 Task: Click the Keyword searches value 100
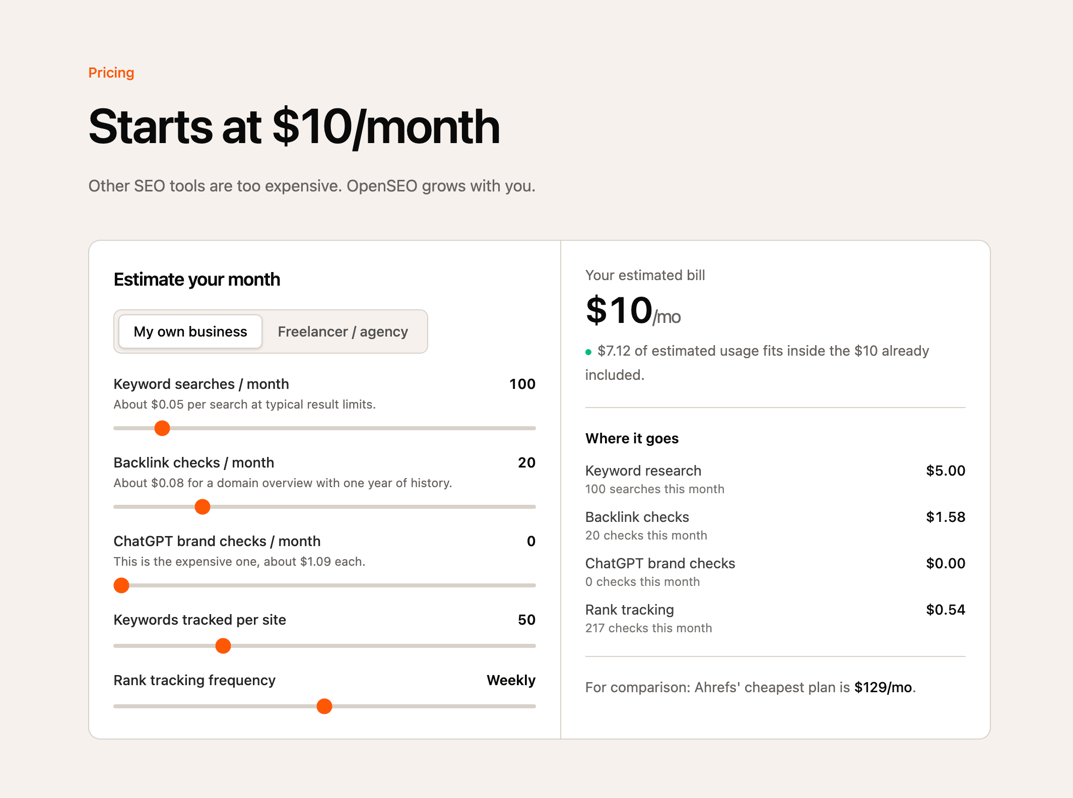(522, 384)
